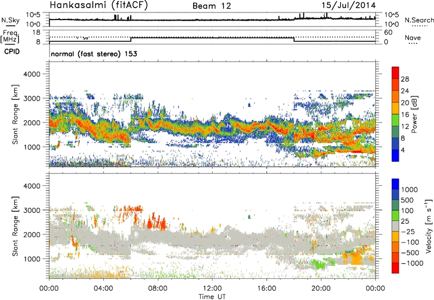Click 'Slant Range [km]' on the velocity panel

pos(15,226)
